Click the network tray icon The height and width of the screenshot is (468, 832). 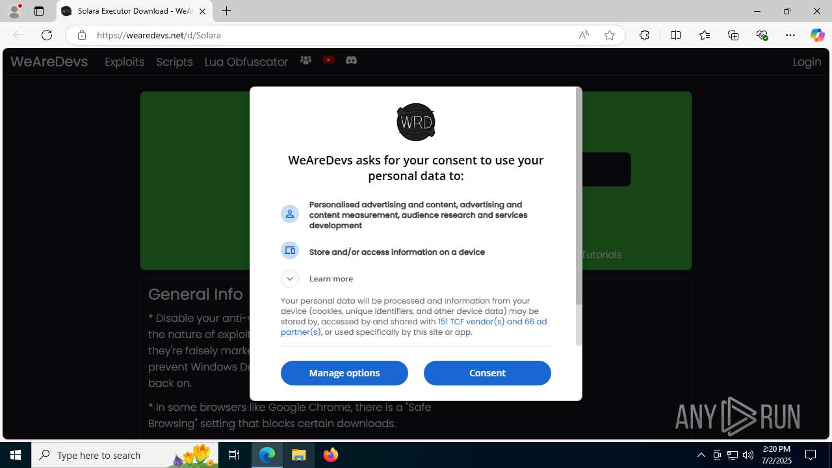tap(733, 455)
